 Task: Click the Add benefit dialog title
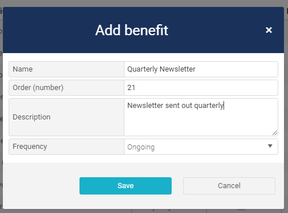click(x=132, y=30)
